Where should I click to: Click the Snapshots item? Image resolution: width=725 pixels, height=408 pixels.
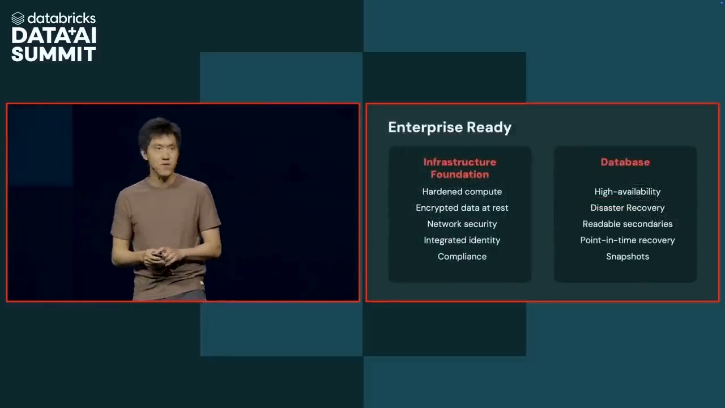click(628, 256)
